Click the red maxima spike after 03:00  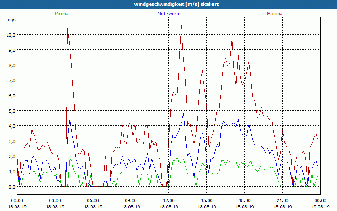click(x=68, y=28)
